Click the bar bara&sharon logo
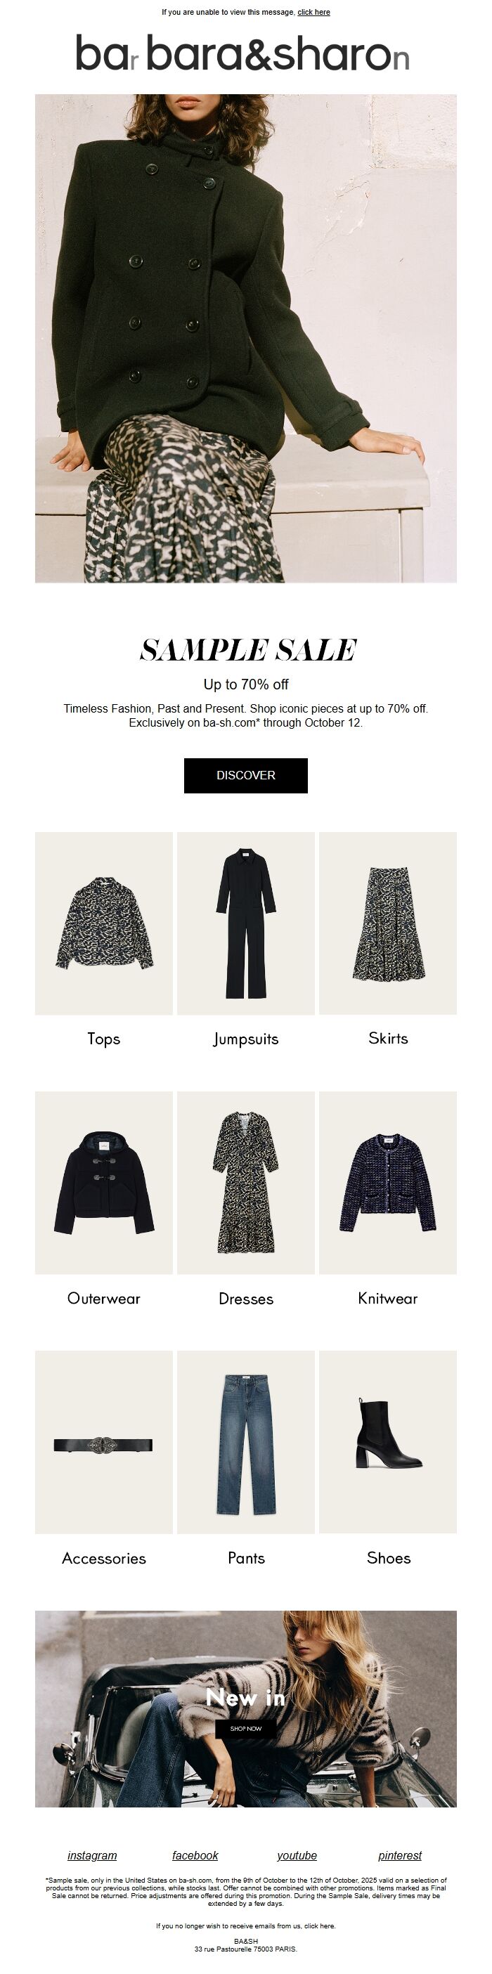The width and height of the screenshot is (492, 1974). (x=242, y=53)
